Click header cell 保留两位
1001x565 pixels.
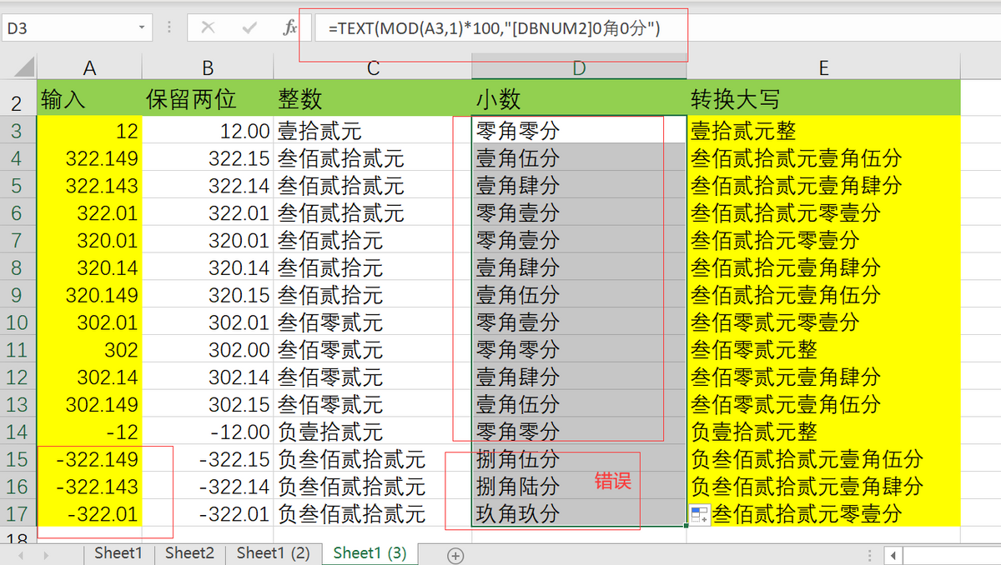point(208,99)
